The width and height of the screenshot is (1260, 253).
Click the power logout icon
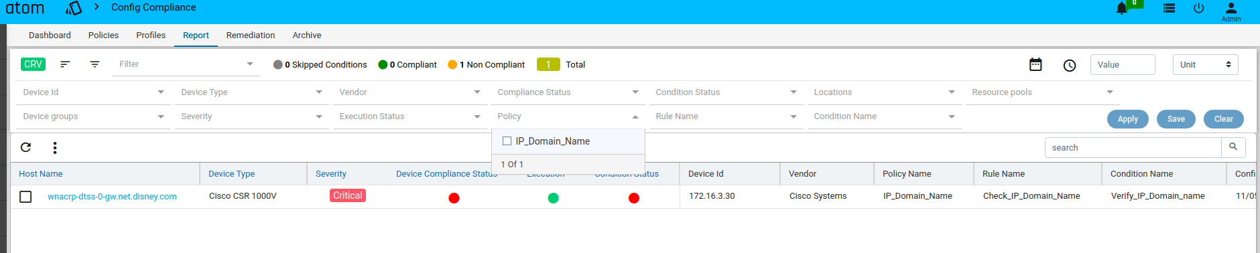[1199, 8]
